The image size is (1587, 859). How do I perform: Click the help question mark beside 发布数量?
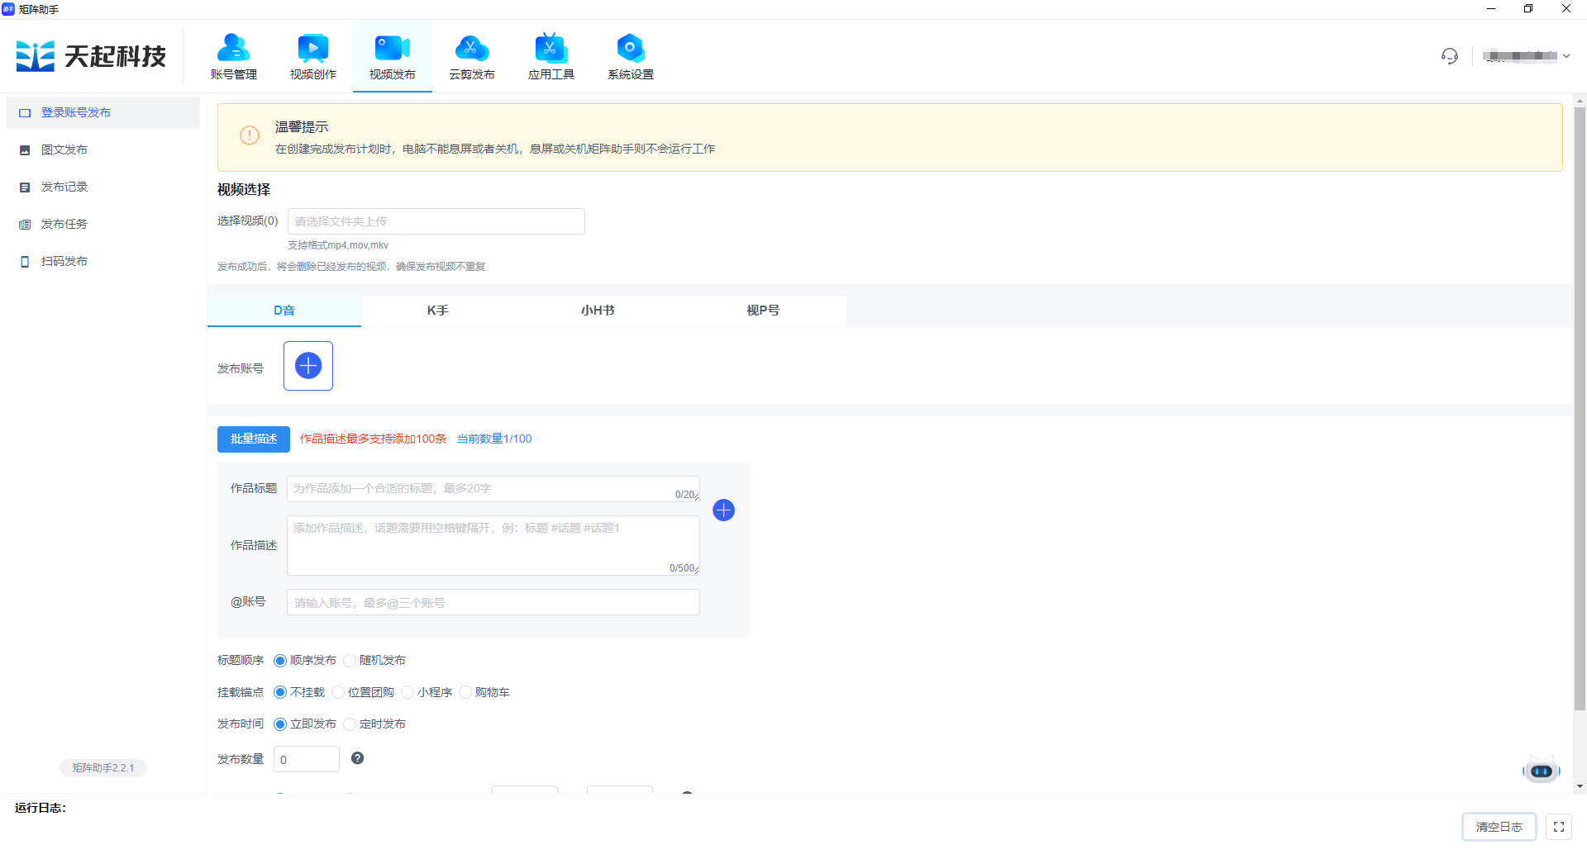(x=358, y=758)
